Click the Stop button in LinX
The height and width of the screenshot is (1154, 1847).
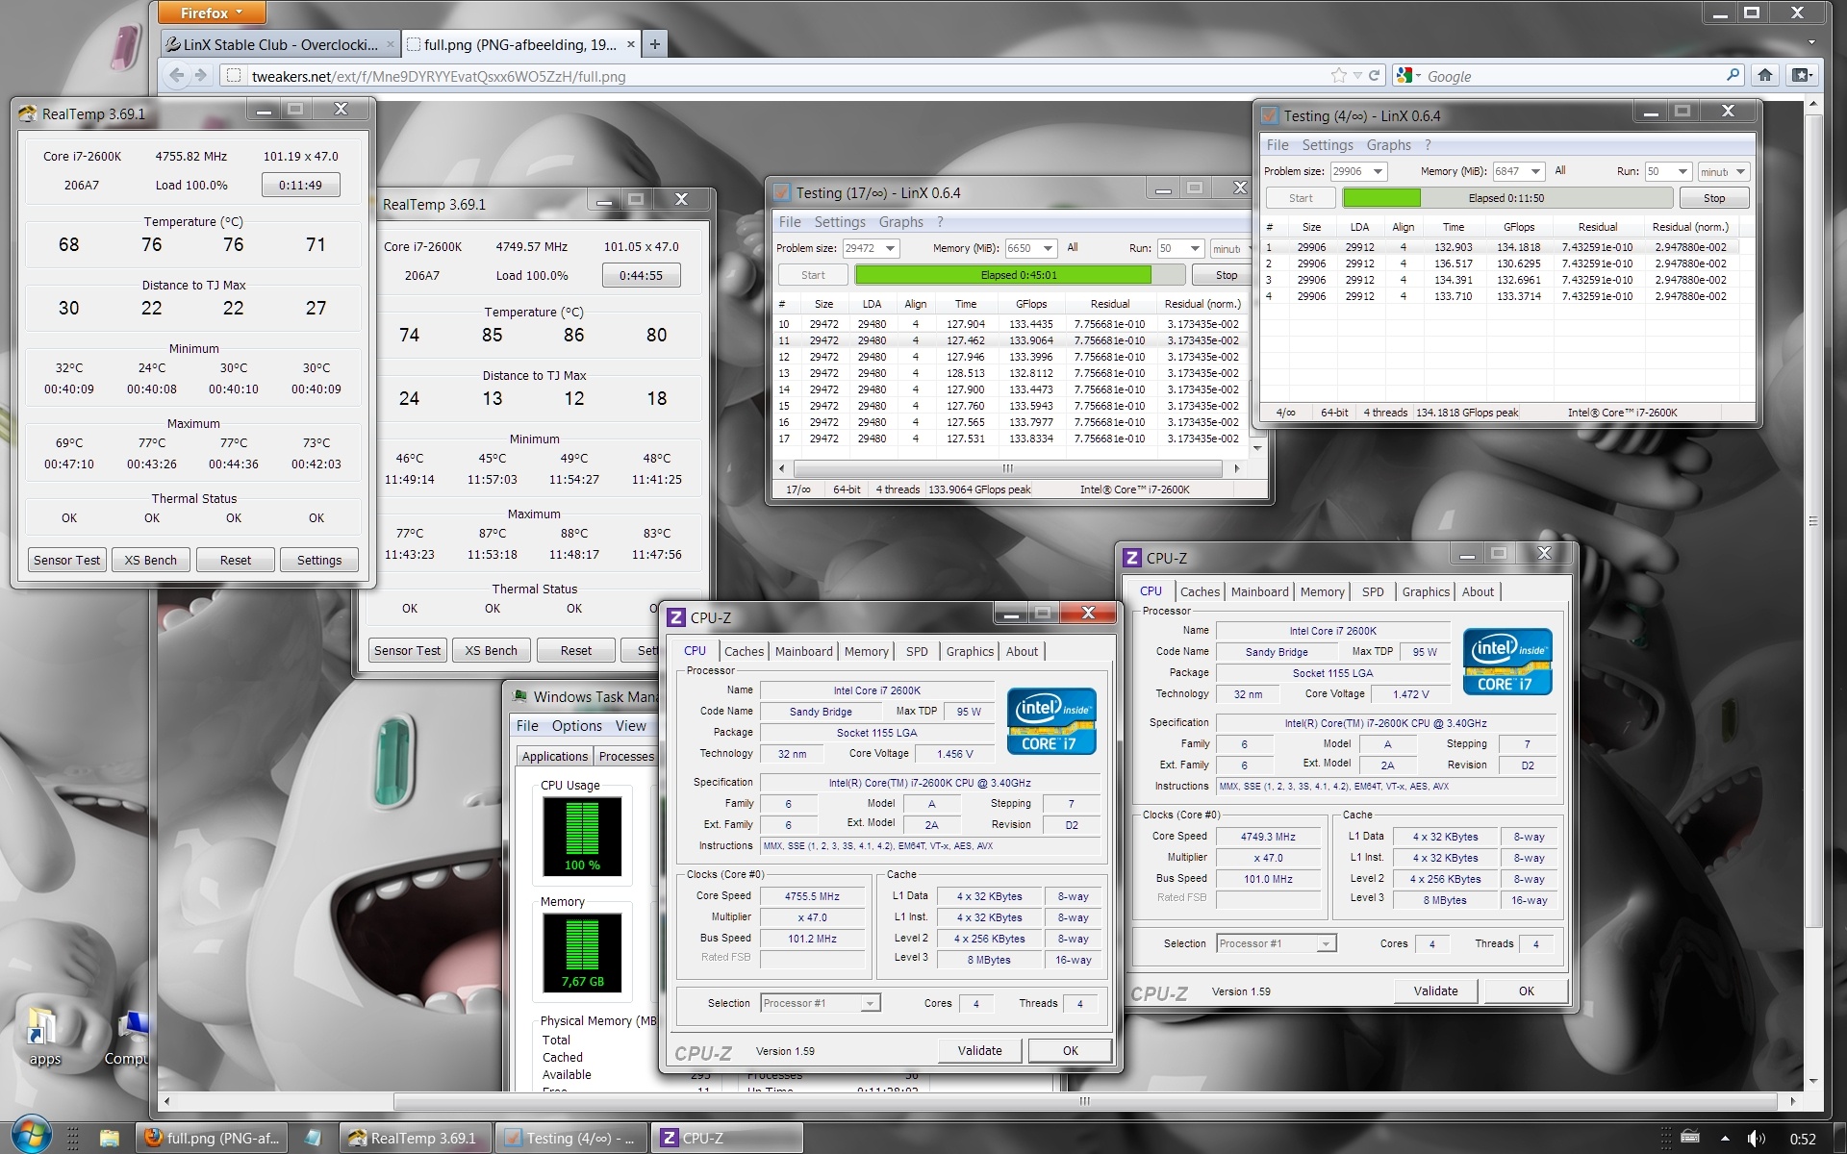1713,198
